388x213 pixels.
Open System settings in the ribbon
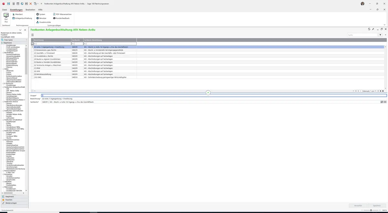click(x=41, y=15)
